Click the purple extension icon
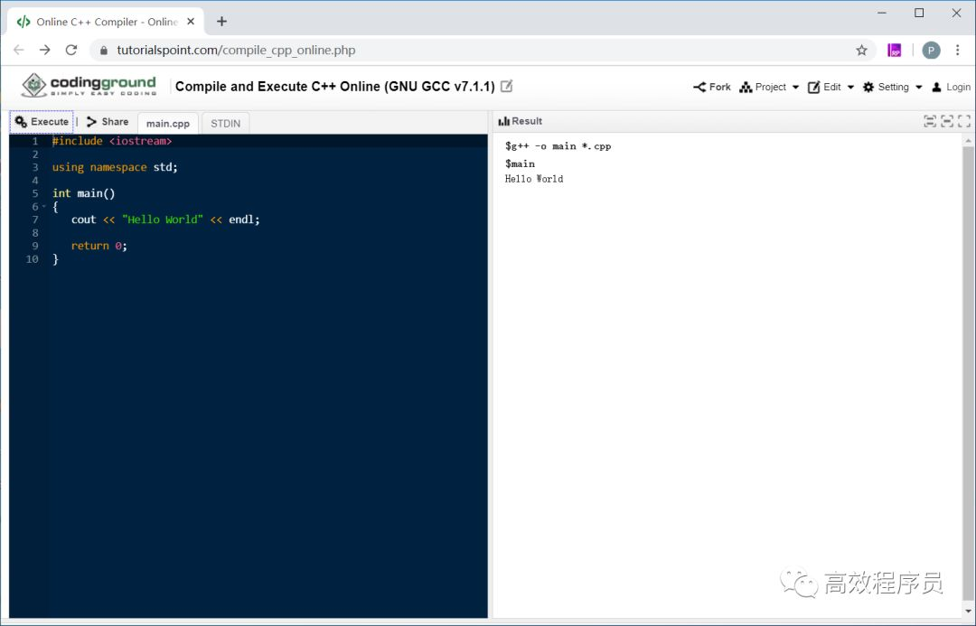 [x=895, y=51]
